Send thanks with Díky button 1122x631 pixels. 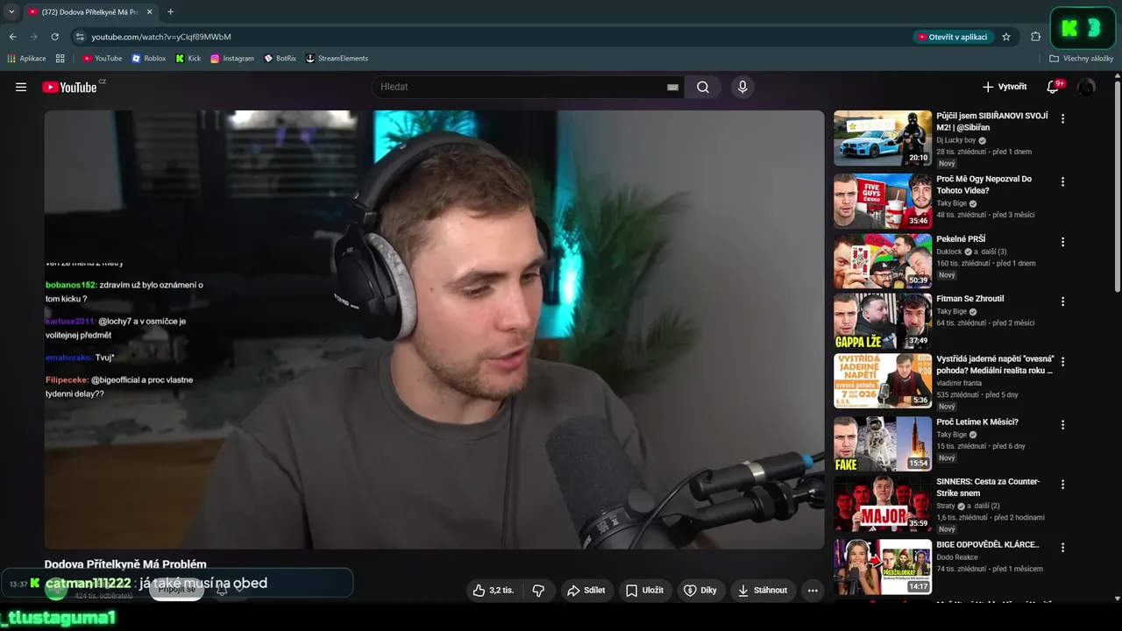point(700,591)
